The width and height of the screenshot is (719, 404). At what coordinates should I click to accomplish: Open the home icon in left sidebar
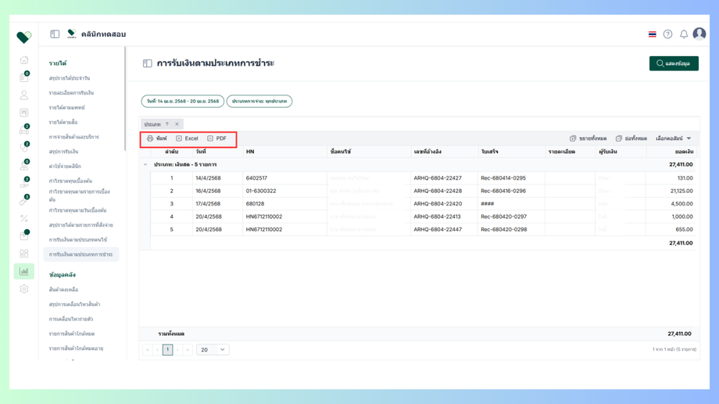click(x=23, y=60)
